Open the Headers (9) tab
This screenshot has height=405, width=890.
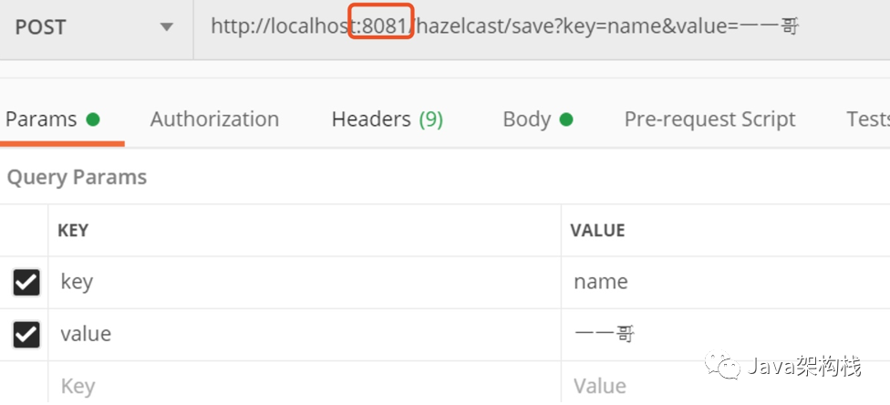point(388,119)
